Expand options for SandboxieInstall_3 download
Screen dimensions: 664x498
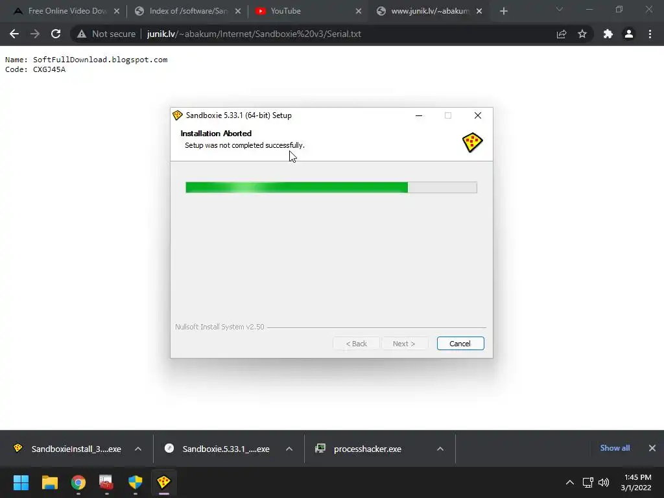pos(138,449)
